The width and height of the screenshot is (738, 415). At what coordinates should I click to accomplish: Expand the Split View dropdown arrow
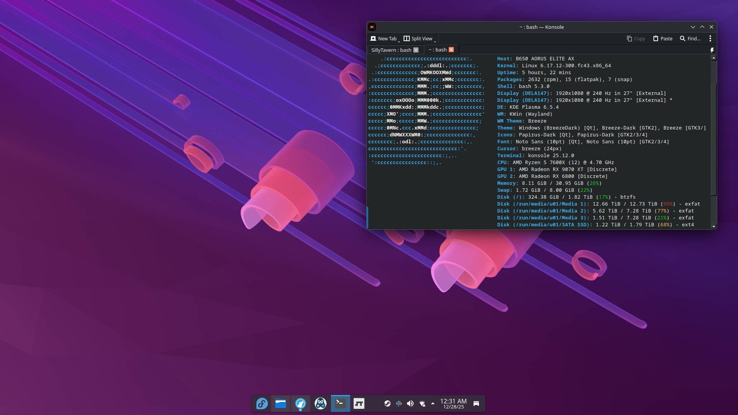pos(435,41)
